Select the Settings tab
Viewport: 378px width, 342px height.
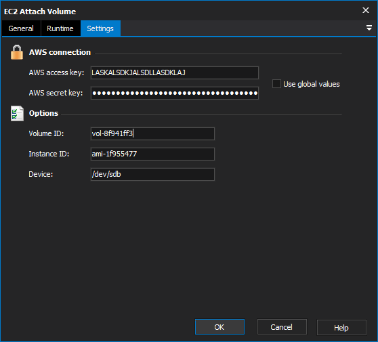tap(100, 28)
